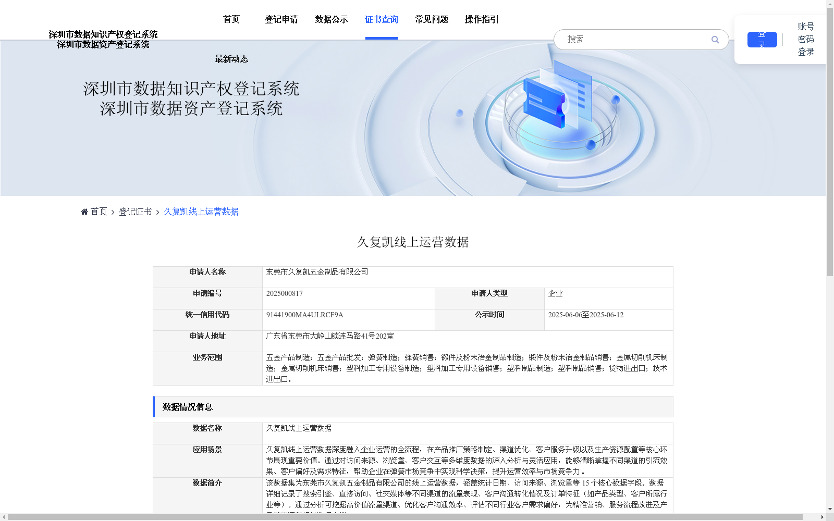Open the 操作指引 navigation tab

[482, 19]
